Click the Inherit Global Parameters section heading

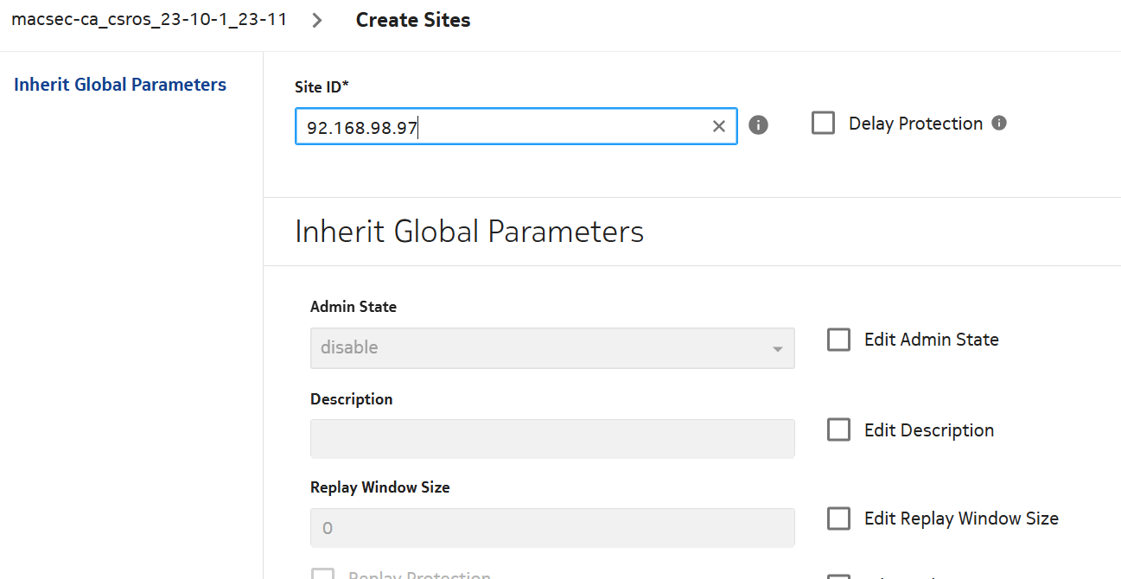point(469,232)
